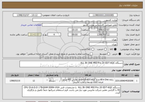Click the remaining time countdown 22:42:57
The width and height of the screenshot is (145, 102).
click(x=35, y=35)
